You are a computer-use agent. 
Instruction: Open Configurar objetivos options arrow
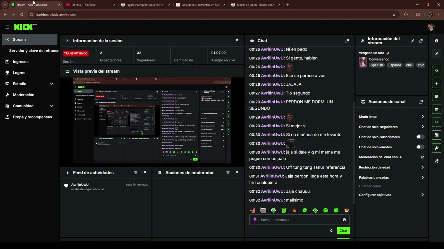tap(422, 195)
